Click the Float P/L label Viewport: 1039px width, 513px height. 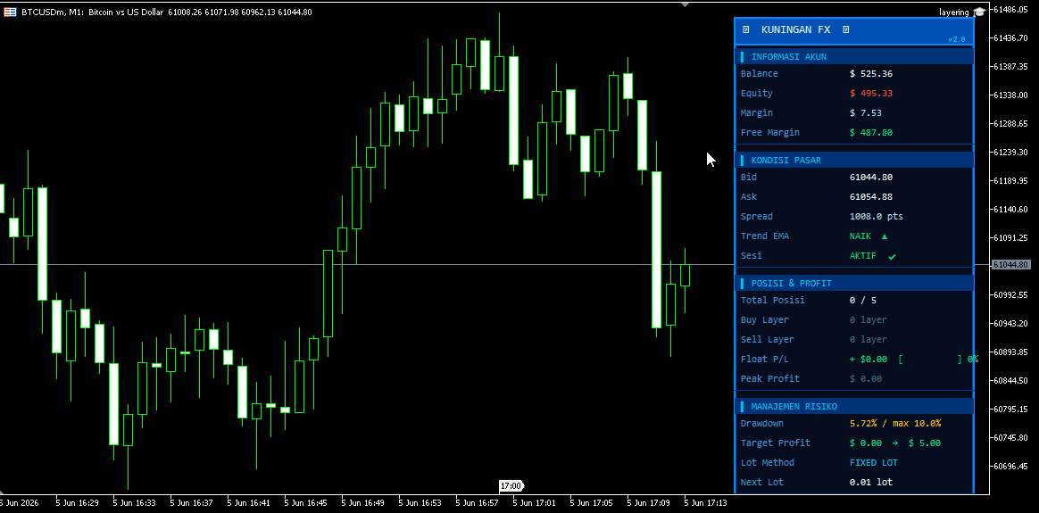click(x=765, y=360)
